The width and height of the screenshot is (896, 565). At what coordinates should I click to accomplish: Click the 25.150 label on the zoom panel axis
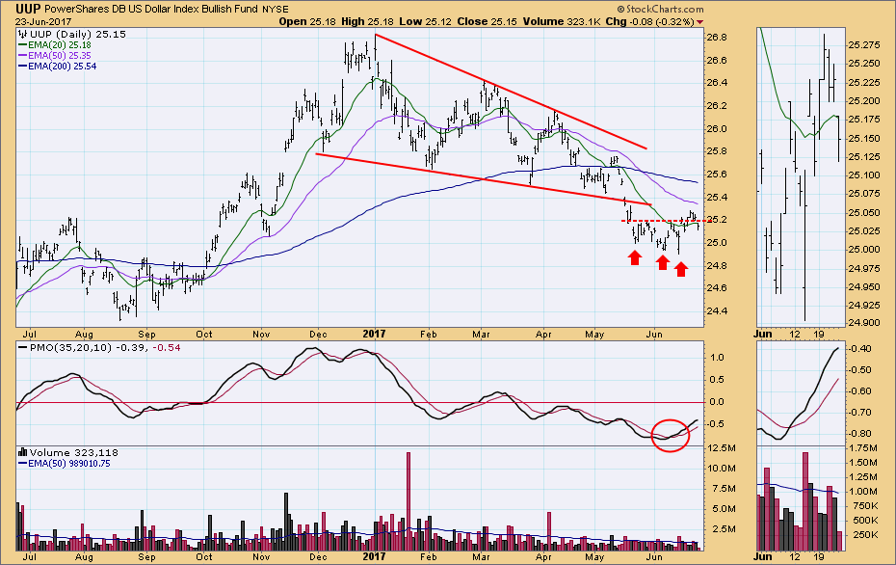[x=864, y=139]
